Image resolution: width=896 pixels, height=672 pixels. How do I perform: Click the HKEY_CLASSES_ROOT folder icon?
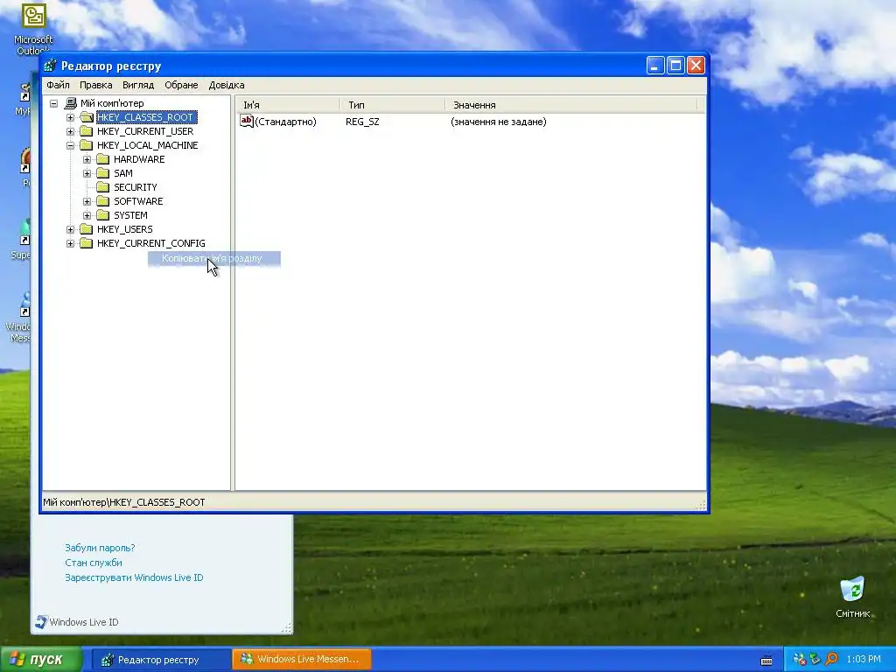click(x=87, y=117)
